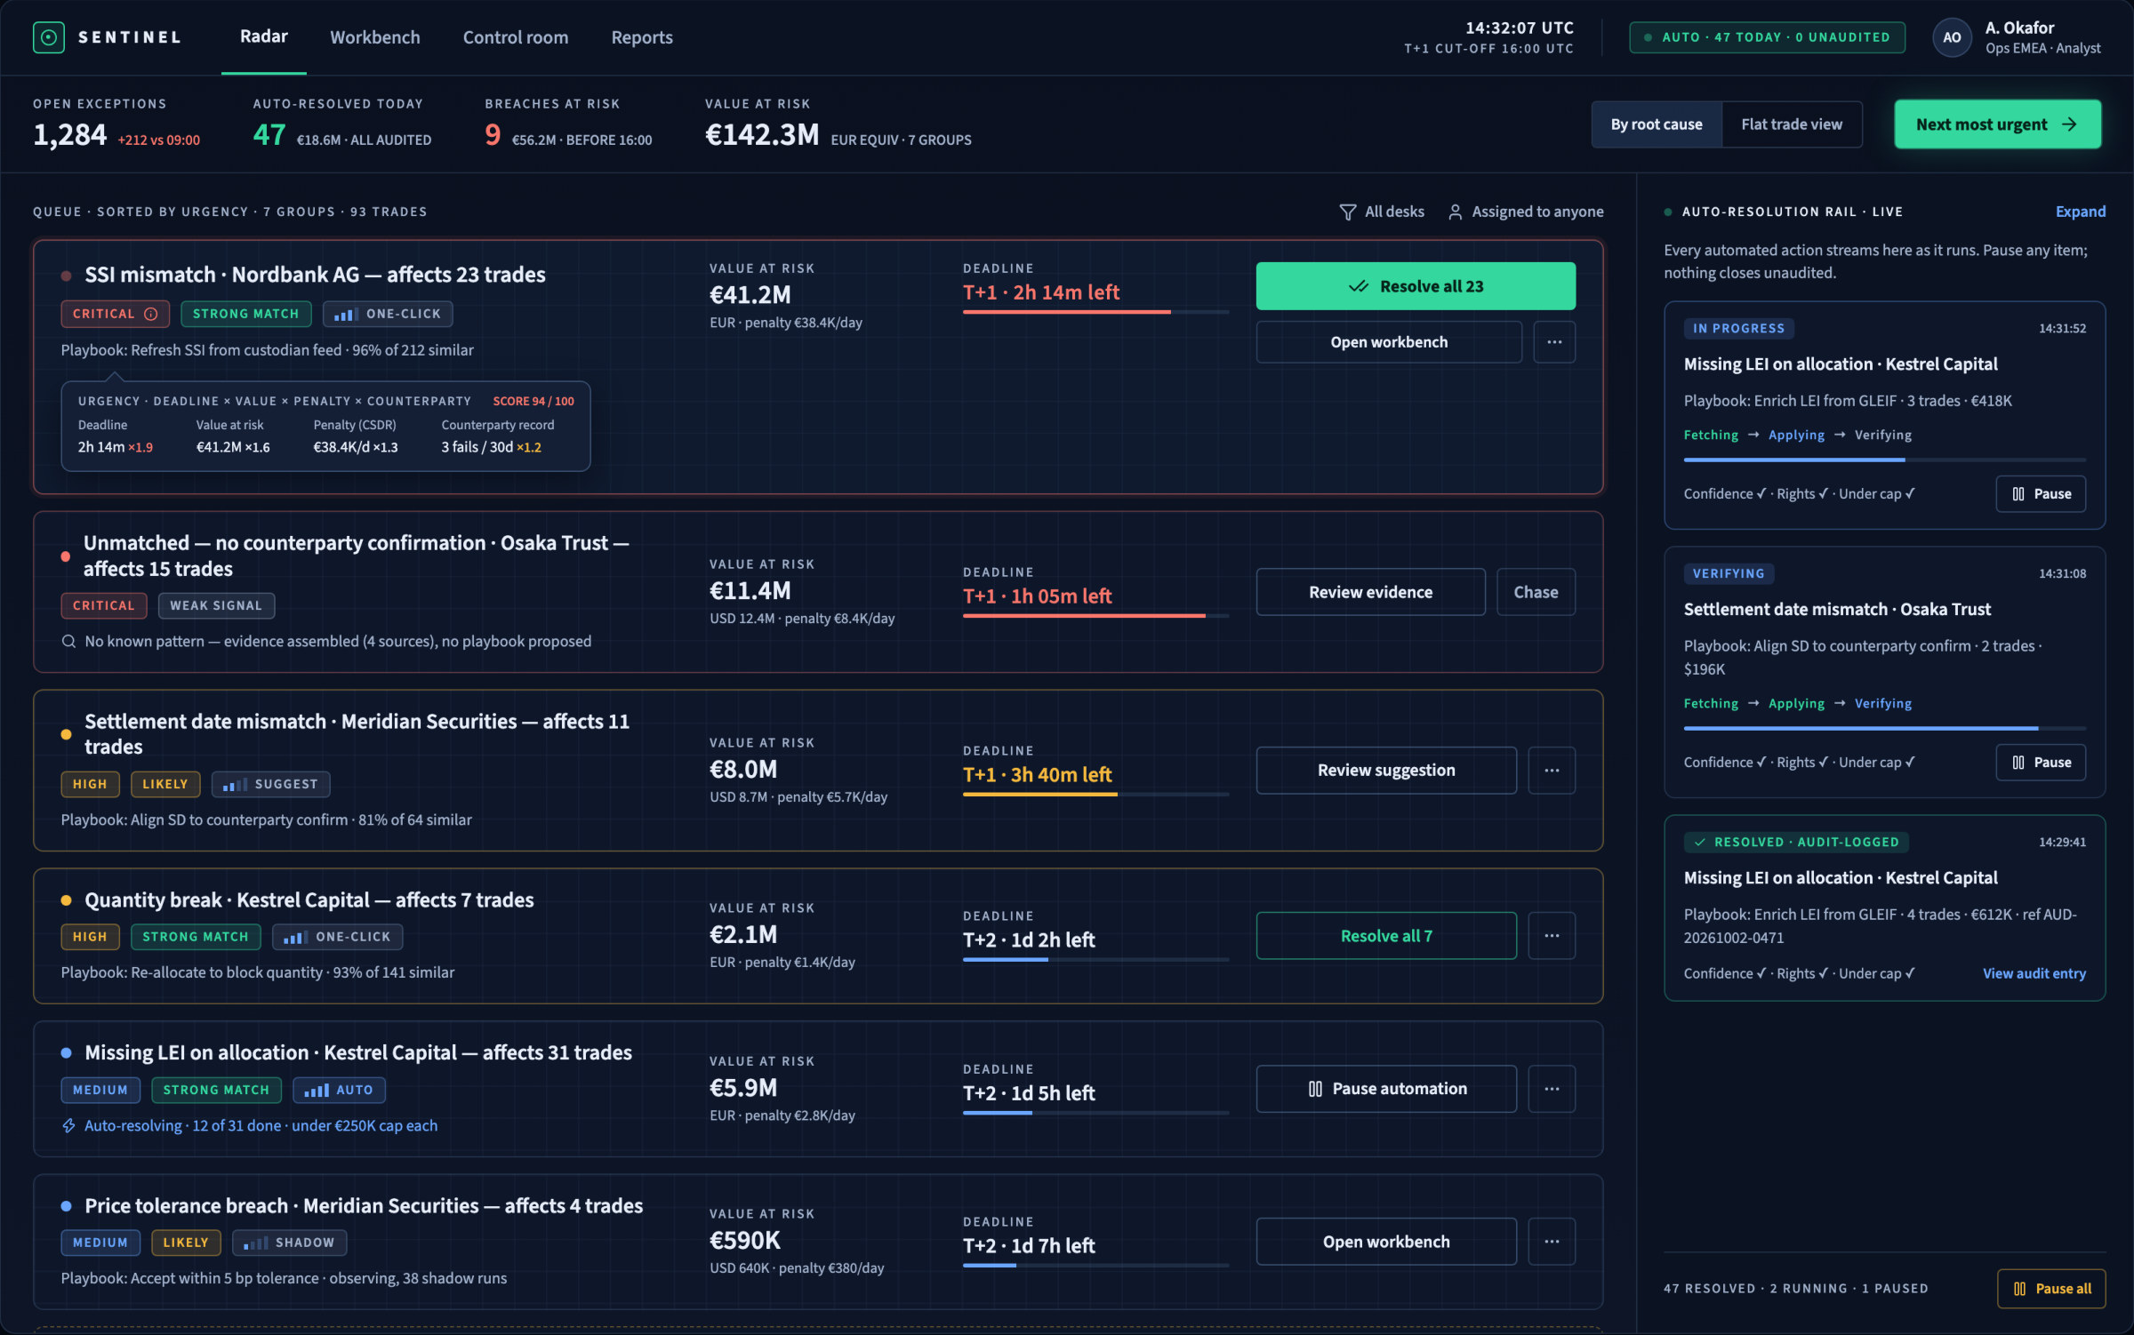Click the signal-bars icon in SHADOW badge
Viewport: 2134px width, 1335px height.
click(255, 1243)
